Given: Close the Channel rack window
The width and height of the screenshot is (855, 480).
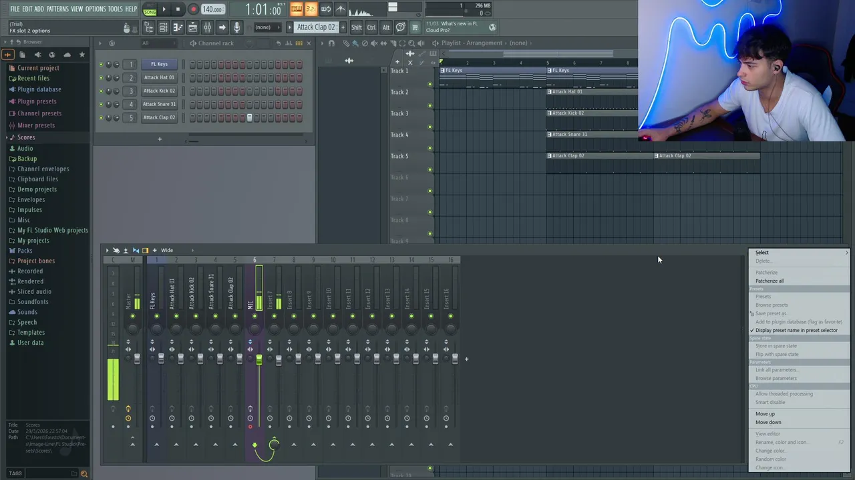Looking at the screenshot, I should coord(309,43).
